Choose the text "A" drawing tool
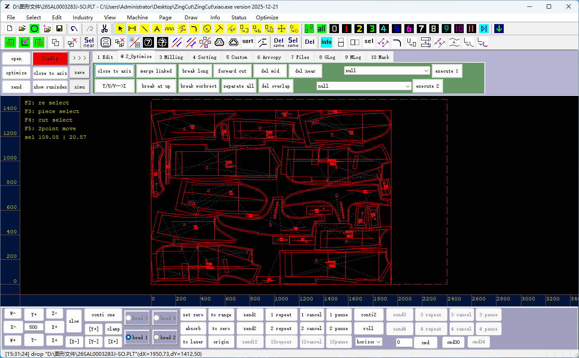579x358 pixels. pos(157,29)
